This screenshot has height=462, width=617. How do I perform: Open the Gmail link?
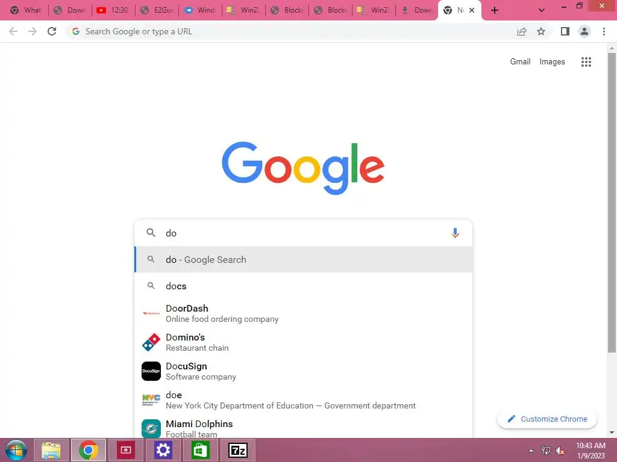tap(520, 62)
